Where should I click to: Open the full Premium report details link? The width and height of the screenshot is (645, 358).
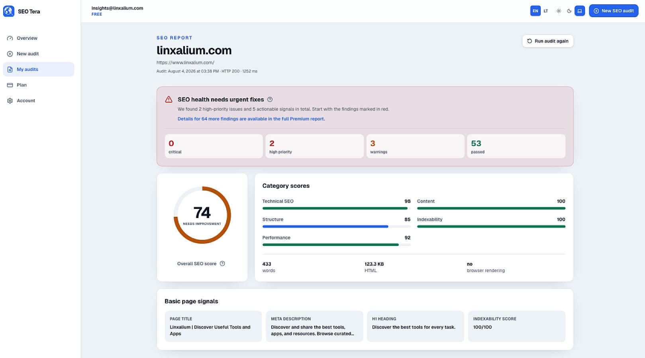pos(251,119)
